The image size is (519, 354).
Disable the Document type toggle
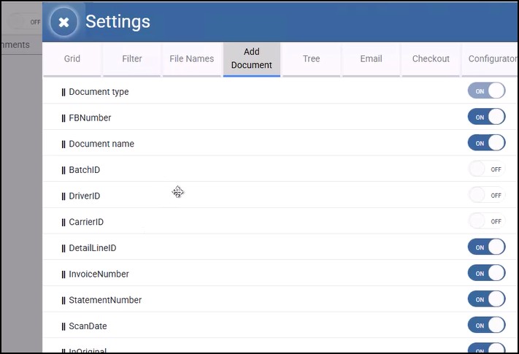pyautogui.click(x=486, y=91)
